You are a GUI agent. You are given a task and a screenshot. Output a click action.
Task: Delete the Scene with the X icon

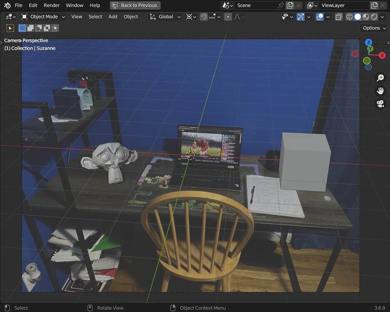click(298, 5)
